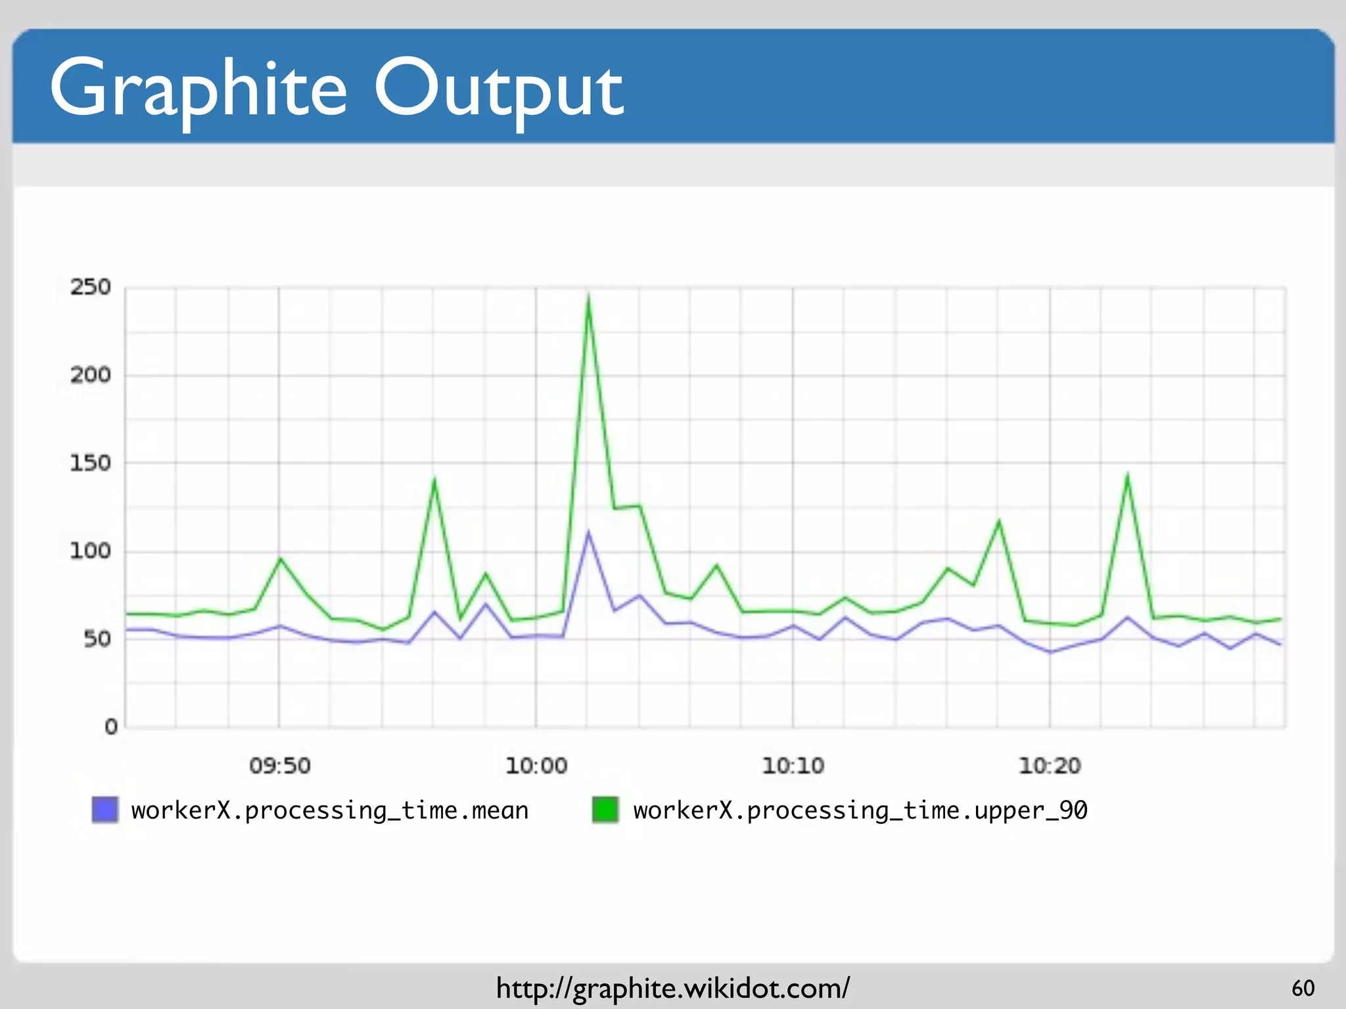Screen dimensions: 1346x1009
Task: Click the 09:50 time axis label
Action: coord(279,765)
